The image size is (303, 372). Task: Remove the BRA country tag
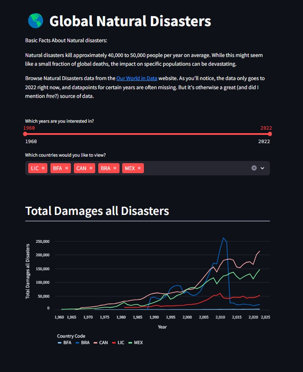click(x=115, y=168)
